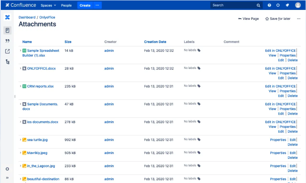The height and width of the screenshot is (183, 306).
Task: Click the search magnifier icon
Action: (258, 6)
